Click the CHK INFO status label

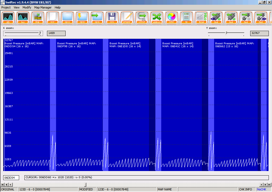(x=247, y=189)
